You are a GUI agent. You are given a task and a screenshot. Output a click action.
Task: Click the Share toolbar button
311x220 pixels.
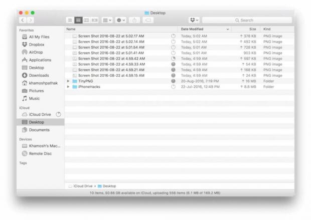coord(134,20)
